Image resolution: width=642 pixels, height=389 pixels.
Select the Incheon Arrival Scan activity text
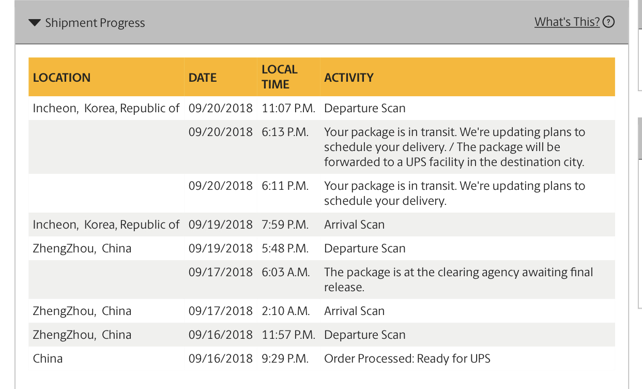pyautogui.click(x=354, y=225)
